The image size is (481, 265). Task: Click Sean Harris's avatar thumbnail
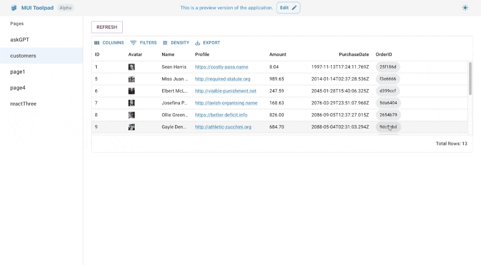(x=131, y=67)
